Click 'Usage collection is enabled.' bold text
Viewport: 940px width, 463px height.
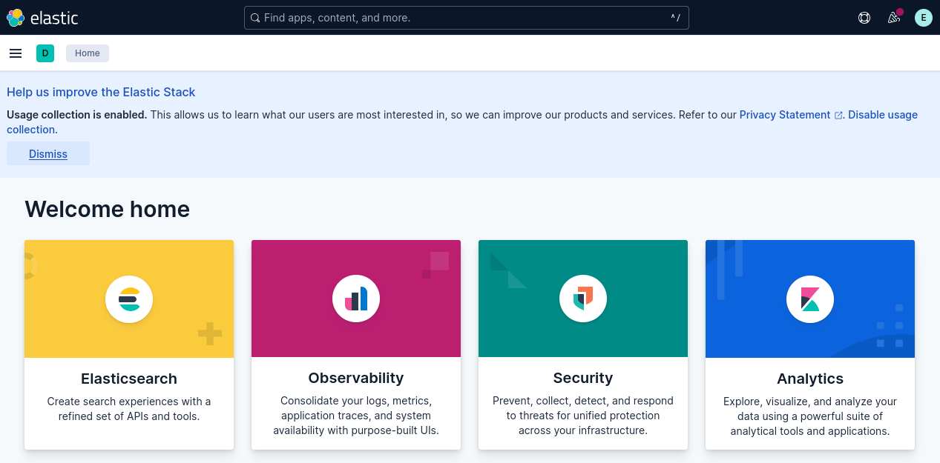(x=77, y=115)
